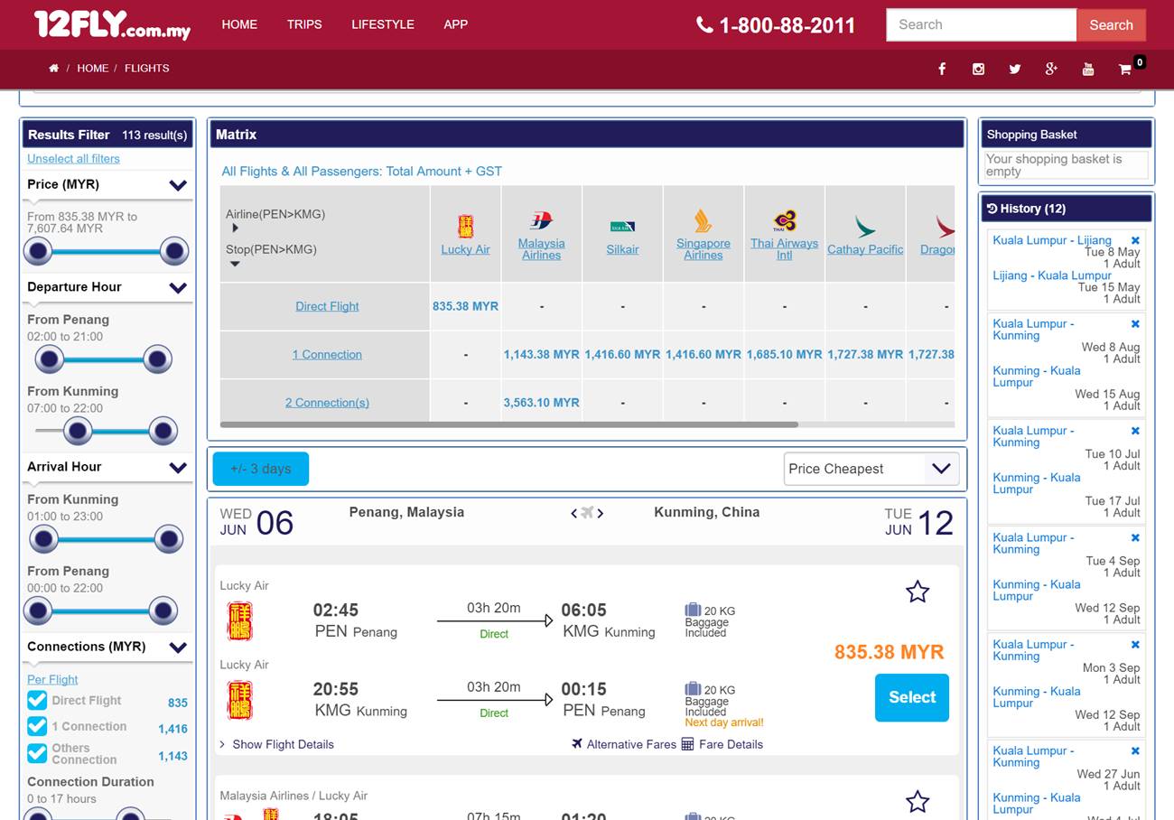This screenshot has width=1174, height=820.
Task: Click the home icon in breadcrumb
Action: coord(53,69)
